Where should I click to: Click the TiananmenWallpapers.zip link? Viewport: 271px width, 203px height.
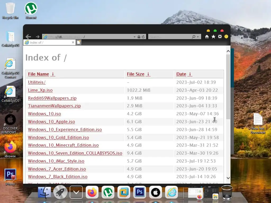[x=54, y=106]
